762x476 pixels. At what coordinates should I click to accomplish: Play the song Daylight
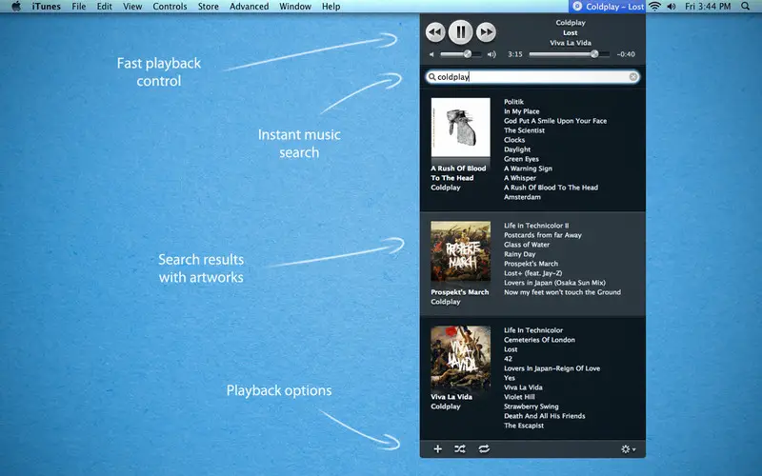pyautogui.click(x=517, y=149)
